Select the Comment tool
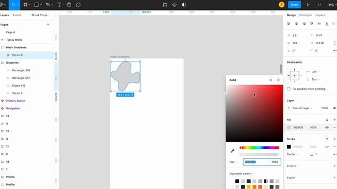The image size is (337, 189). (78, 5)
